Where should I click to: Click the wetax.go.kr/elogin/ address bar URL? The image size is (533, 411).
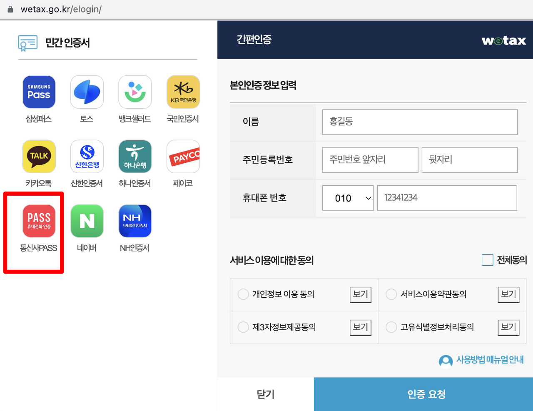pyautogui.click(x=61, y=9)
